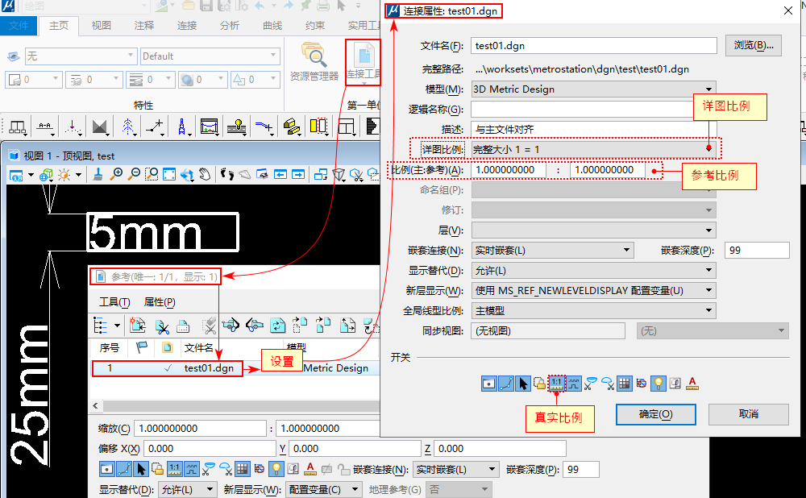Switch to the 视图 ribbon tab
The width and height of the screenshot is (806, 498).
(102, 25)
